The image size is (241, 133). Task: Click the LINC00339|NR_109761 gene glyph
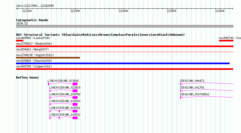(x=63, y=111)
